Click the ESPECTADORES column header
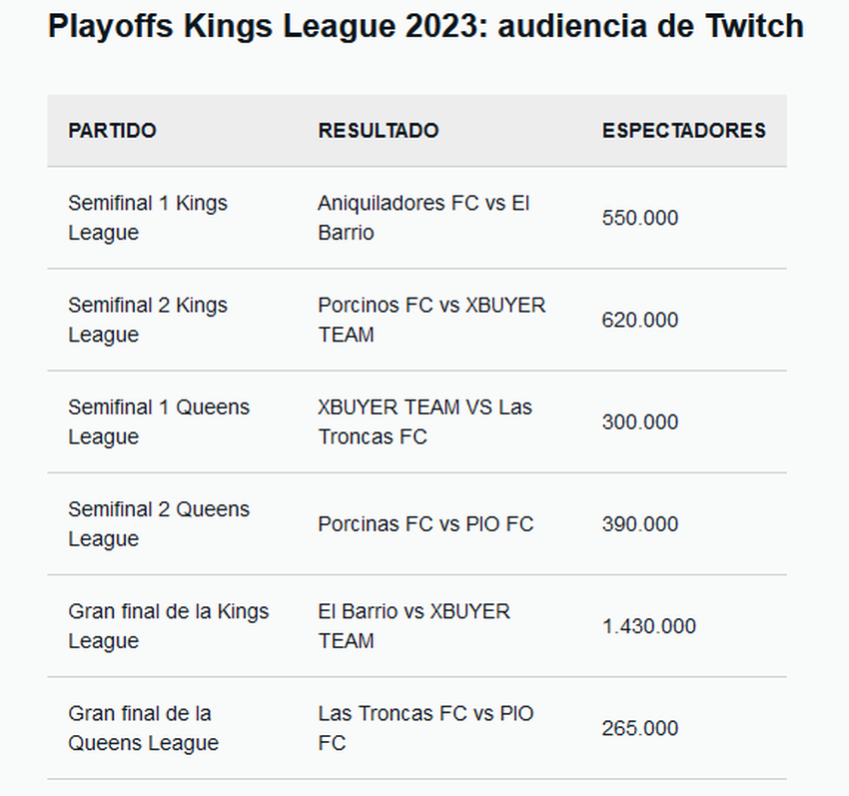Image resolution: width=849 pixels, height=796 pixels. tap(683, 131)
